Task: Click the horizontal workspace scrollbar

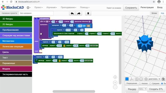Action: coord(74,91)
